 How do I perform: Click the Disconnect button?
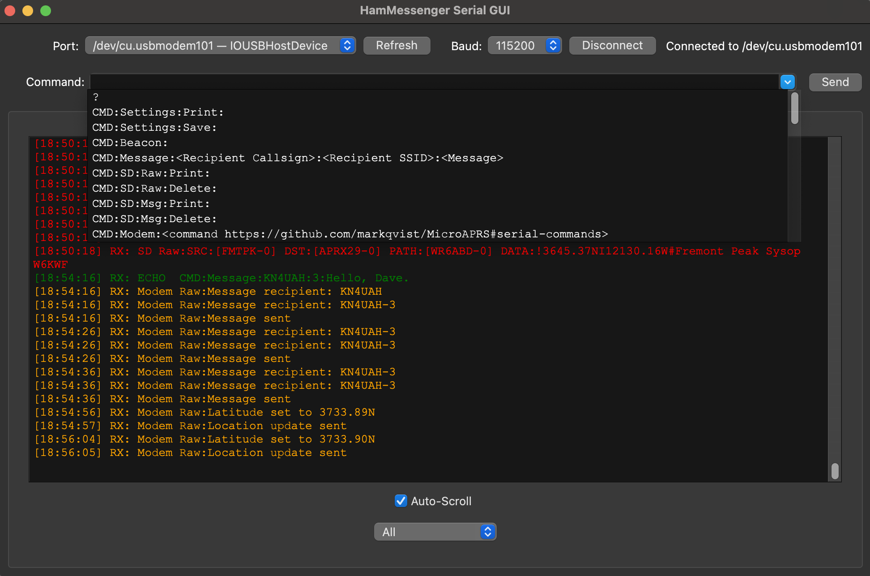pos(612,46)
